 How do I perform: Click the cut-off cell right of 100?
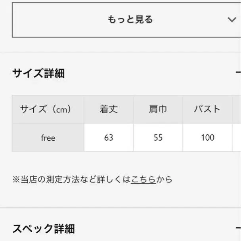point(237,138)
